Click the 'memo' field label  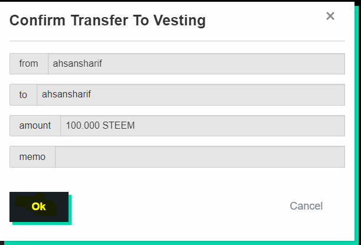pyautogui.click(x=32, y=157)
